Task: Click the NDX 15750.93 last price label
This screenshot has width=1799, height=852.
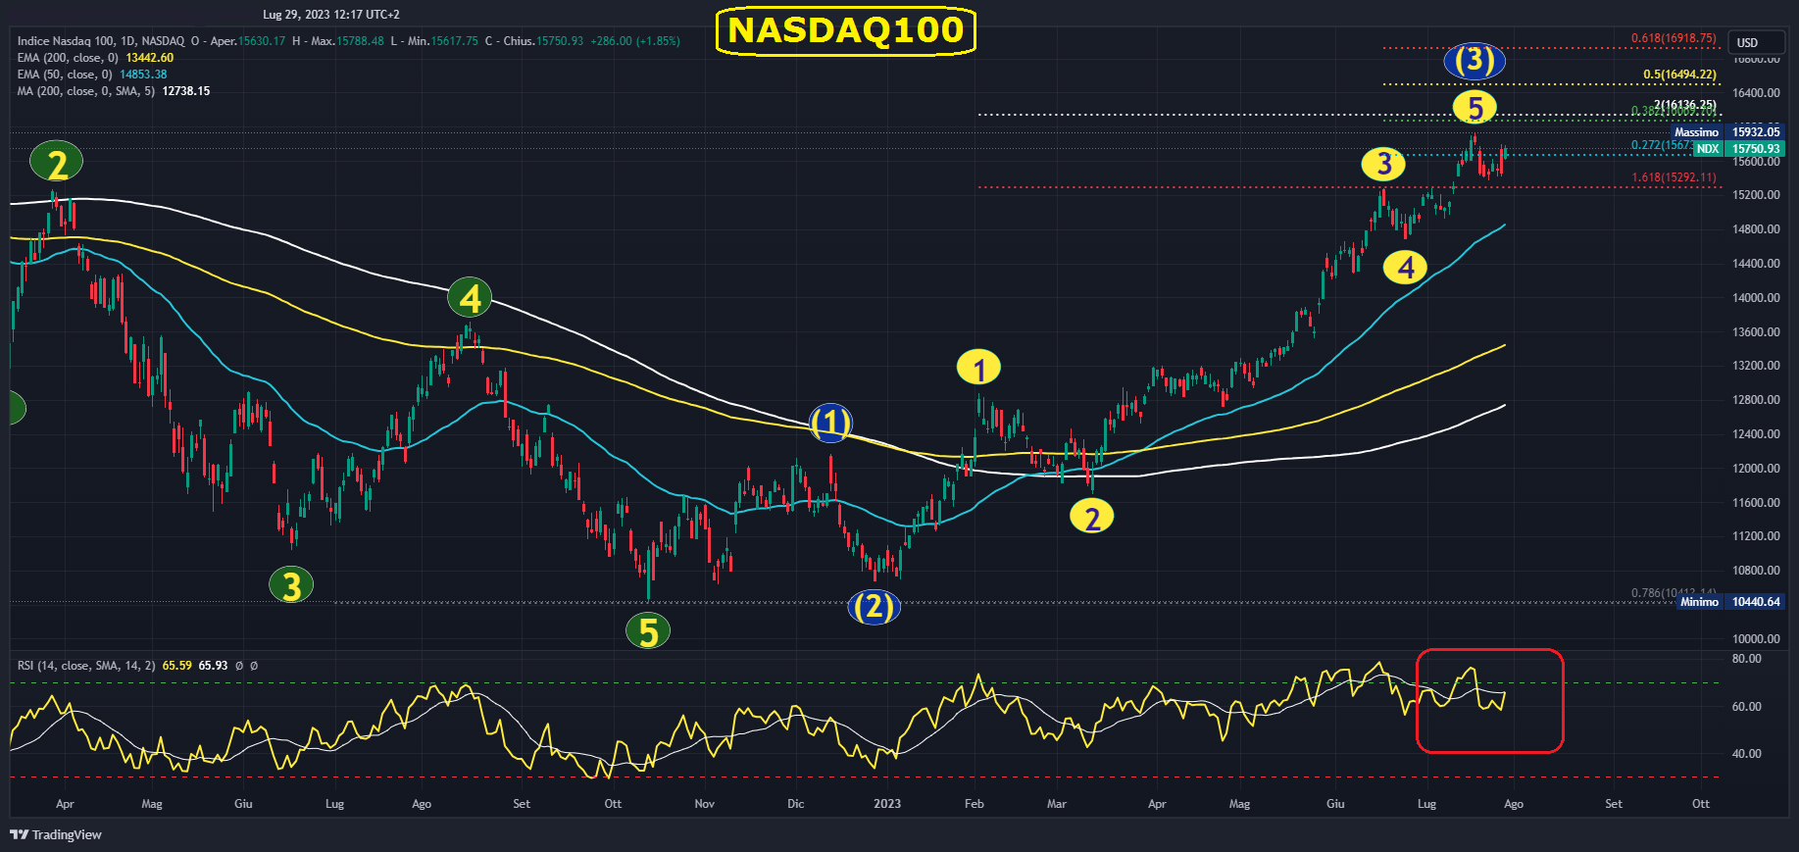Action: coord(1739,149)
